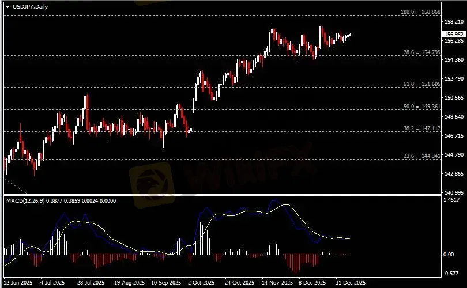Click the current price tag 156.952
The image size is (467, 288).
(x=454, y=35)
